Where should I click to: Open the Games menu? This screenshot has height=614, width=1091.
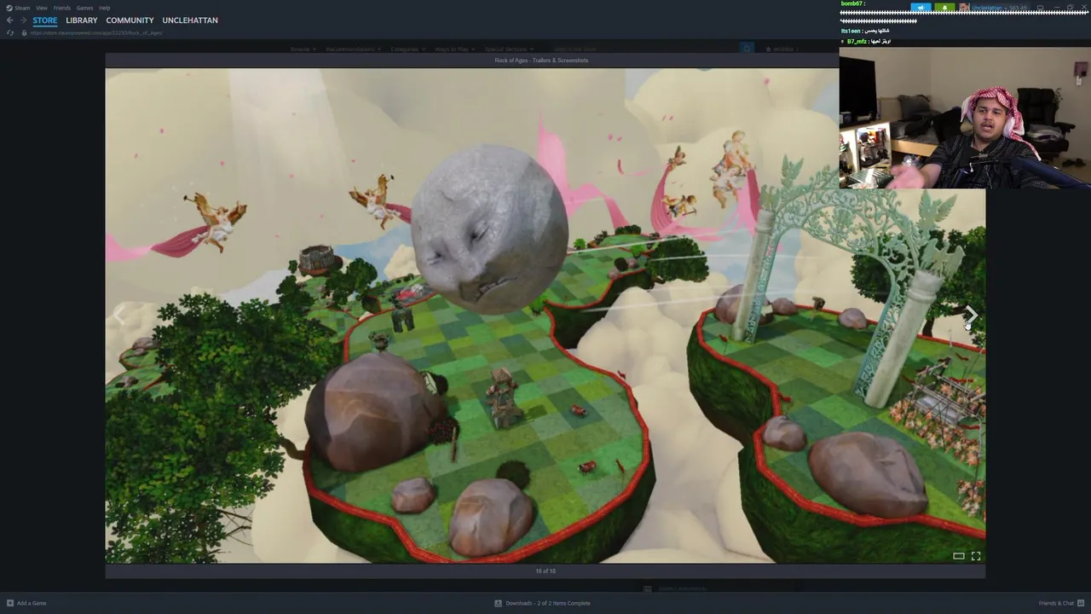pyautogui.click(x=85, y=8)
